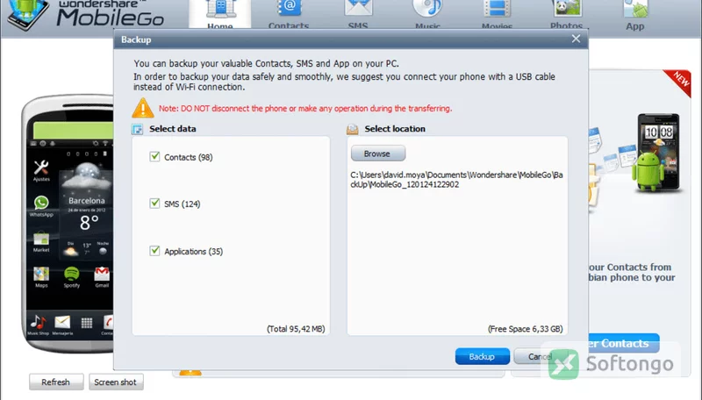Image resolution: width=702 pixels, height=400 pixels.
Task: Click the Android phone promo image
Action: point(655,153)
